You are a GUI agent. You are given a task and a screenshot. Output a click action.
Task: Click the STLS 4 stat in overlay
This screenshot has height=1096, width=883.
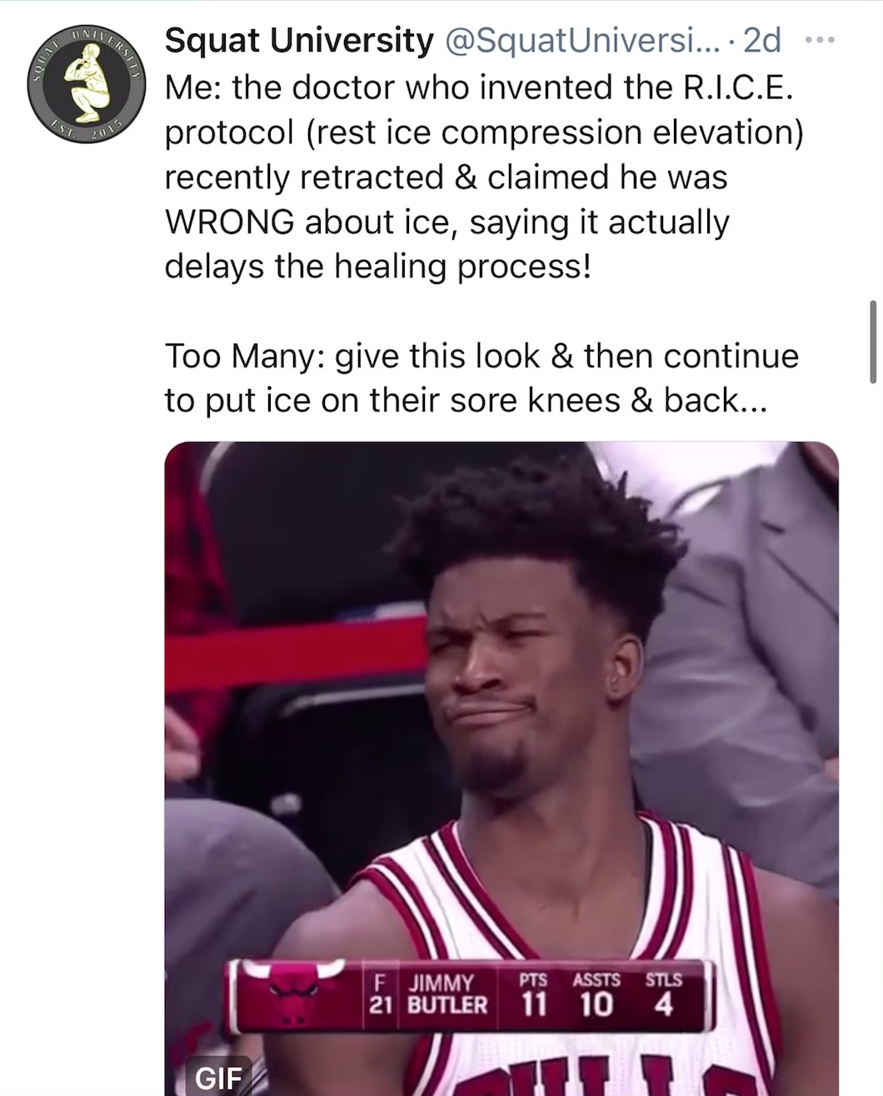(x=663, y=996)
